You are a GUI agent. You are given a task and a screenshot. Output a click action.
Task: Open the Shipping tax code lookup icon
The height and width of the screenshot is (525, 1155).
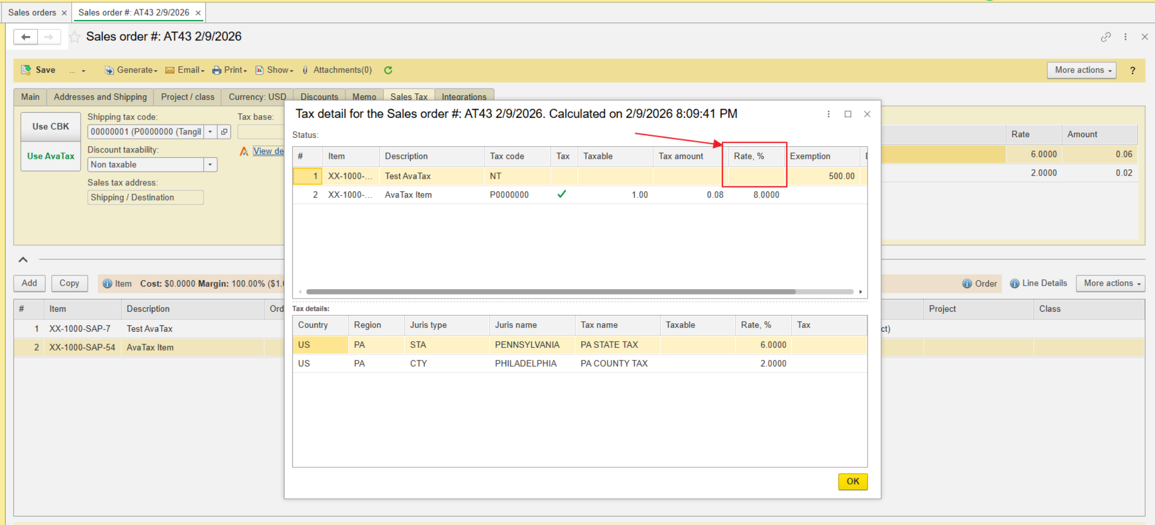[x=224, y=132]
